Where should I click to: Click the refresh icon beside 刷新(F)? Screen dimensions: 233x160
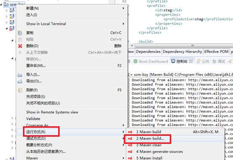pyautogui.click(x=20, y=90)
